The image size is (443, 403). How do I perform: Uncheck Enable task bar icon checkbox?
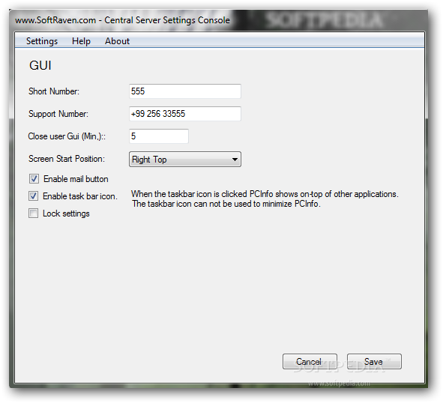[33, 196]
